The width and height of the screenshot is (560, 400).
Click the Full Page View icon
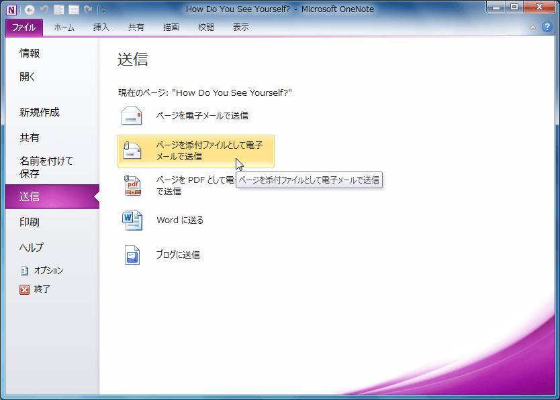74,9
